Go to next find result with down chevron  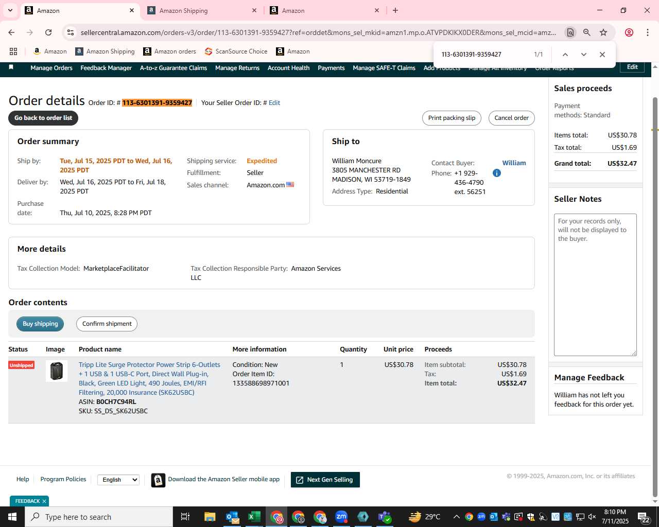[x=584, y=55]
